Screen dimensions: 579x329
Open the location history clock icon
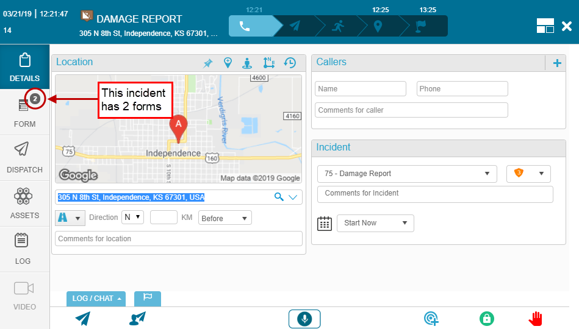[x=290, y=63]
